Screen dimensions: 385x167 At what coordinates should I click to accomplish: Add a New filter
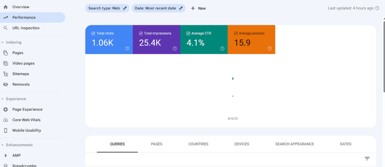(x=199, y=8)
